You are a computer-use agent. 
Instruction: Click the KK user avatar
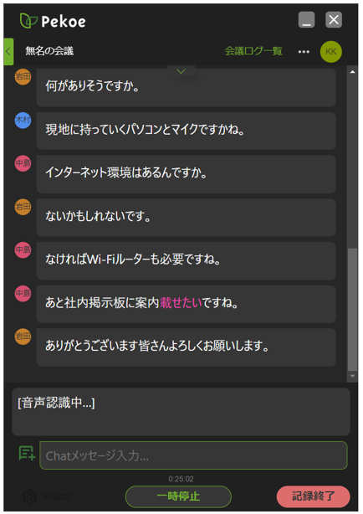[x=331, y=51]
